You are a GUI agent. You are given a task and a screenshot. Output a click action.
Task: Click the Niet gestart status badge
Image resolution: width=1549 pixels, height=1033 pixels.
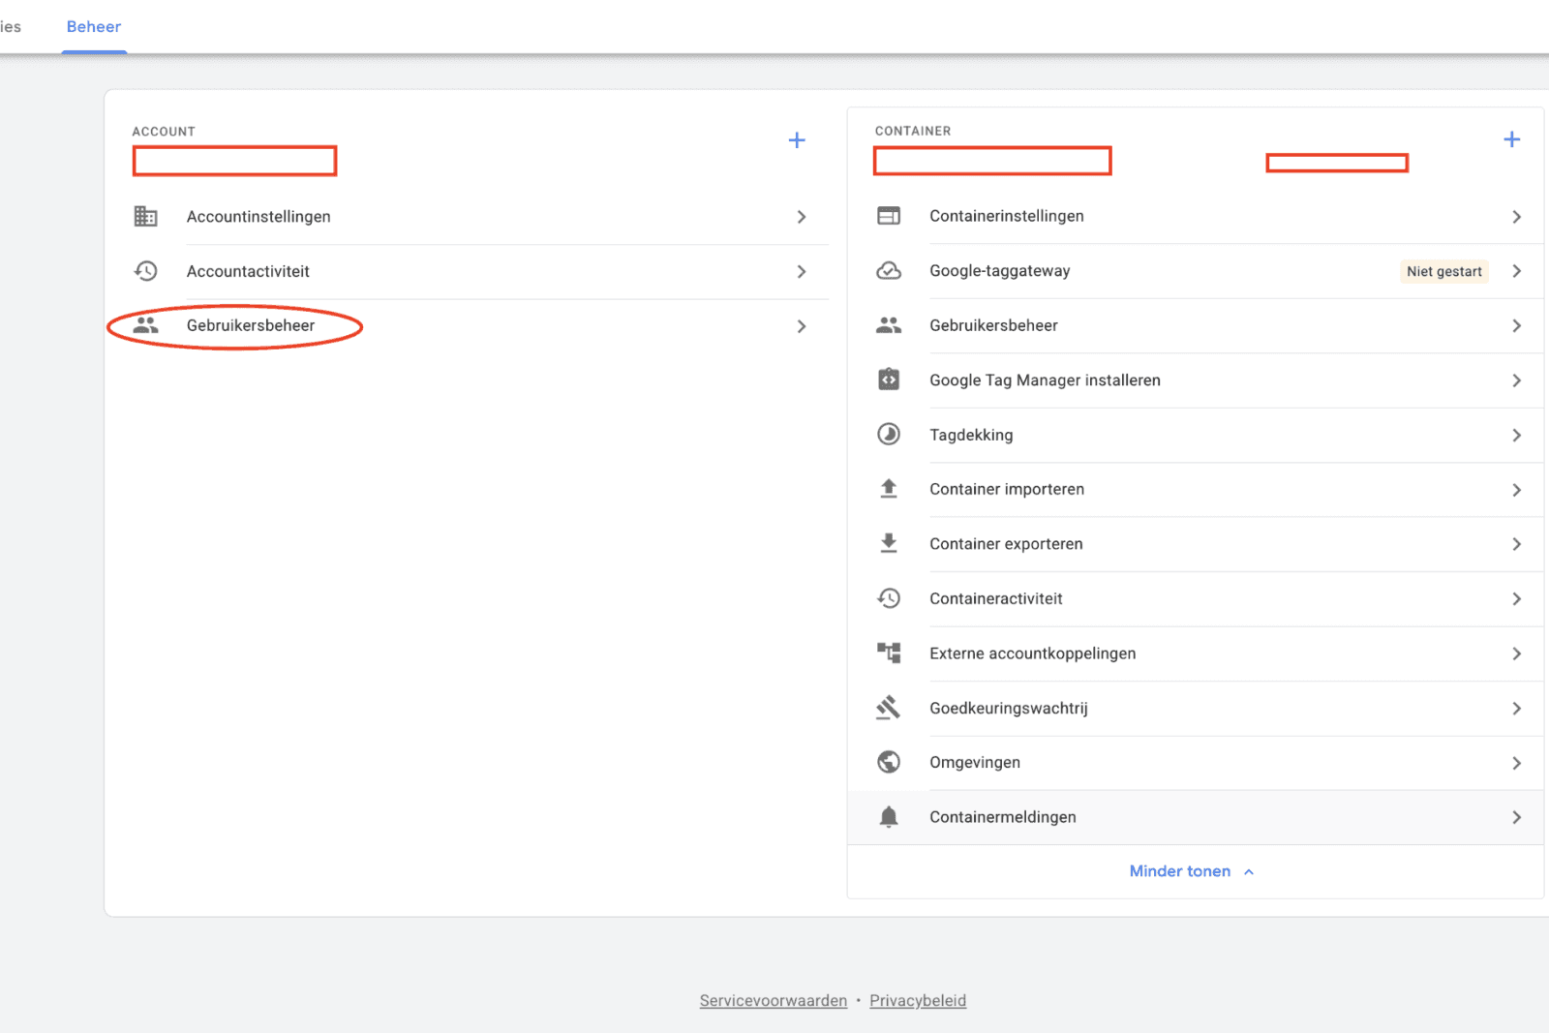pos(1443,271)
